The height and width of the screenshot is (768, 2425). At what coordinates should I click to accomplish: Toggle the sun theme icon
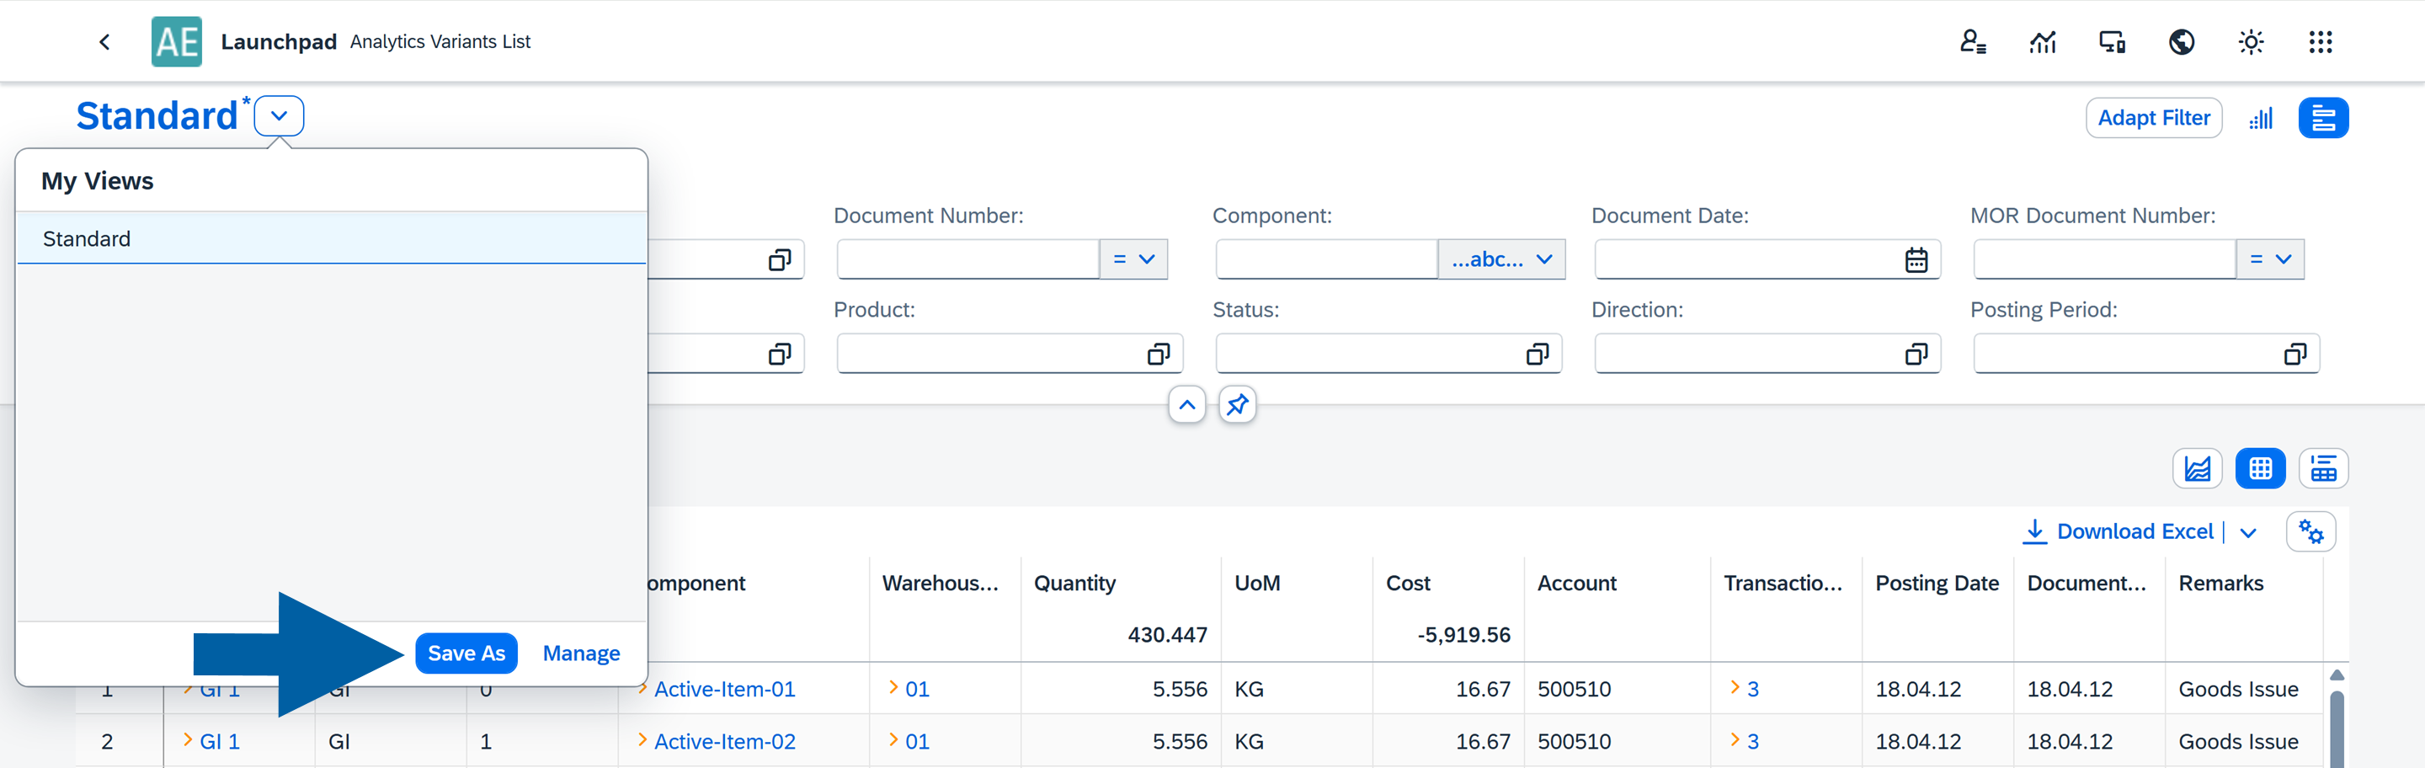pos(2250,41)
